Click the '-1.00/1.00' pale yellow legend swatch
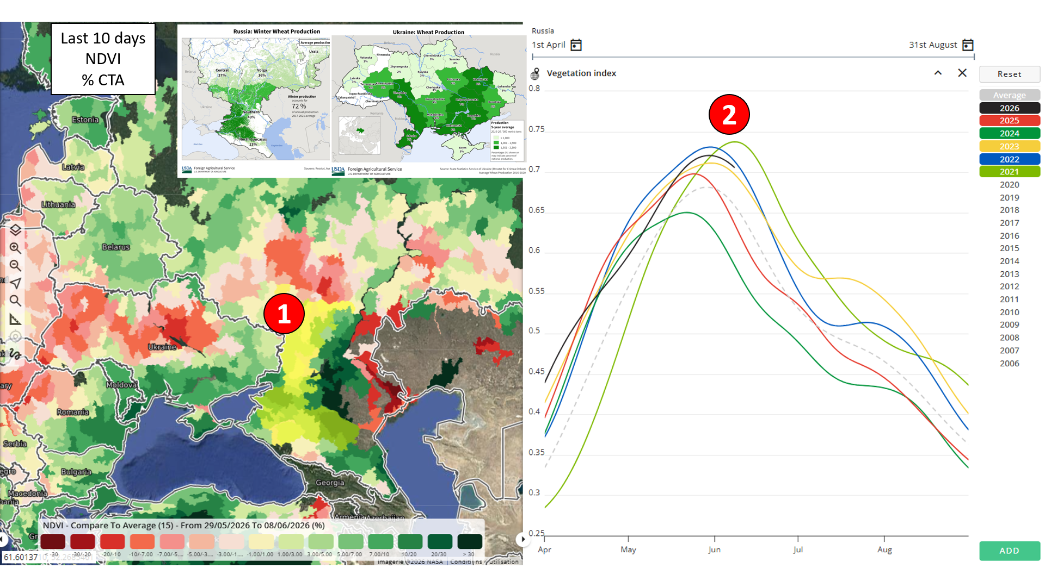Screen dimensions: 1045x587 point(261,541)
